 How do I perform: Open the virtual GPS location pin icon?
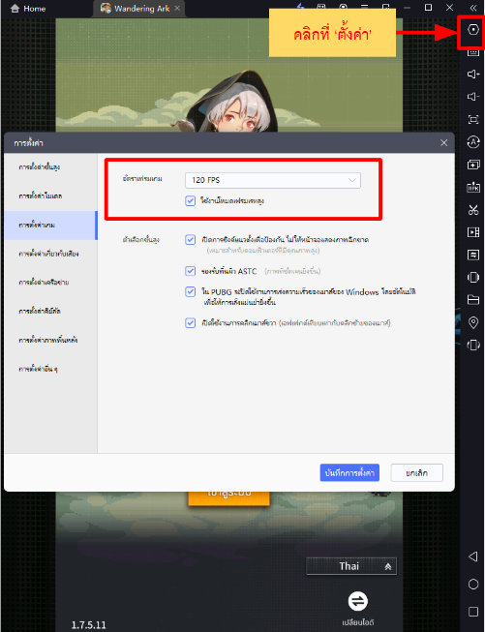point(473,322)
